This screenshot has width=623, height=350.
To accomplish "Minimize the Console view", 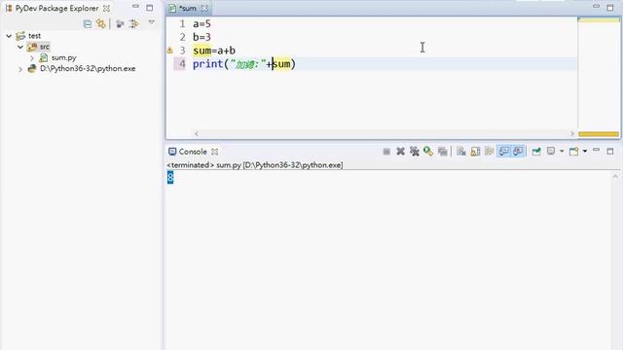I will (x=596, y=150).
